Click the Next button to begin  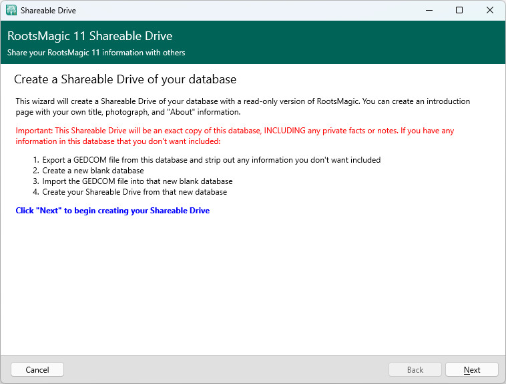(471, 369)
